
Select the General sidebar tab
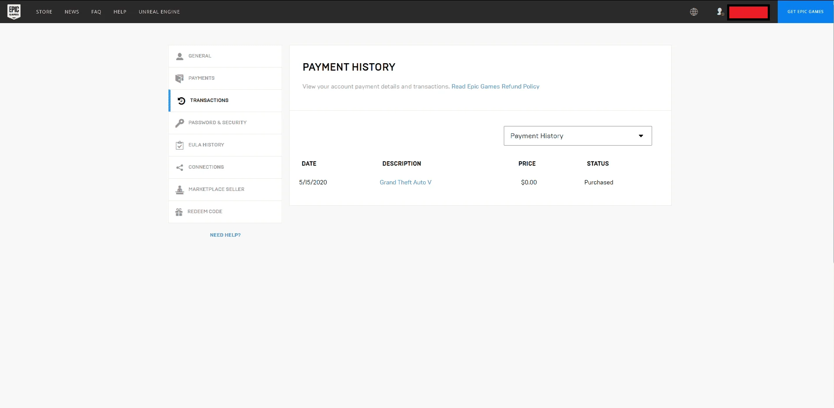click(225, 56)
